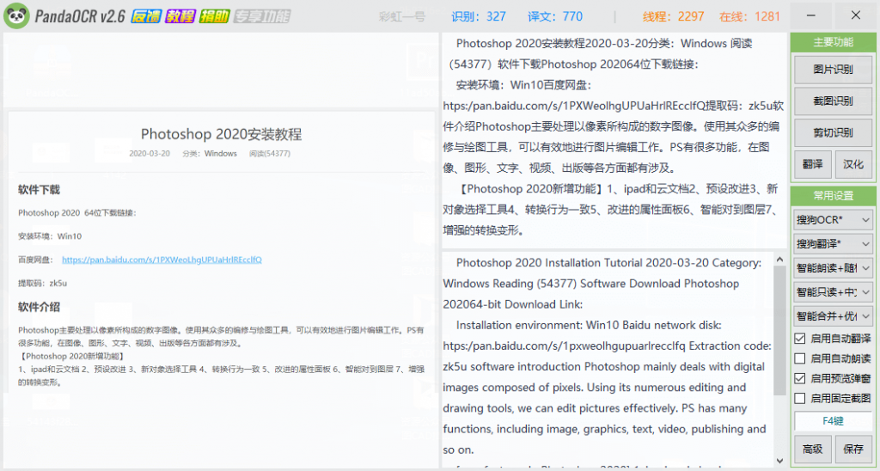Click the 图片识别 button
The image size is (880, 471).
[833, 70]
